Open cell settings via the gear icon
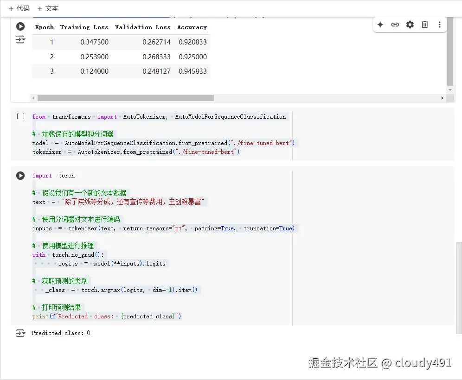Viewport: 462px width, 380px height. tap(410, 25)
